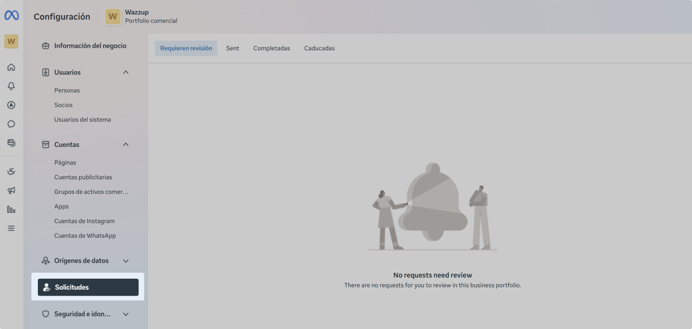
Task: Expand the Orígenes de datos section
Action: 126,261
